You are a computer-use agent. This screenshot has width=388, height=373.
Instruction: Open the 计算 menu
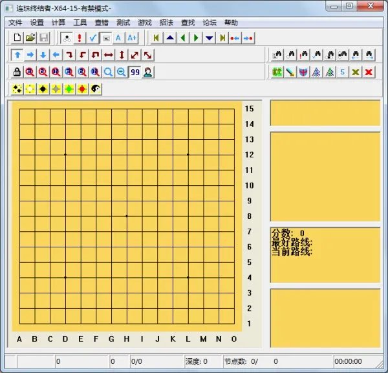click(58, 23)
